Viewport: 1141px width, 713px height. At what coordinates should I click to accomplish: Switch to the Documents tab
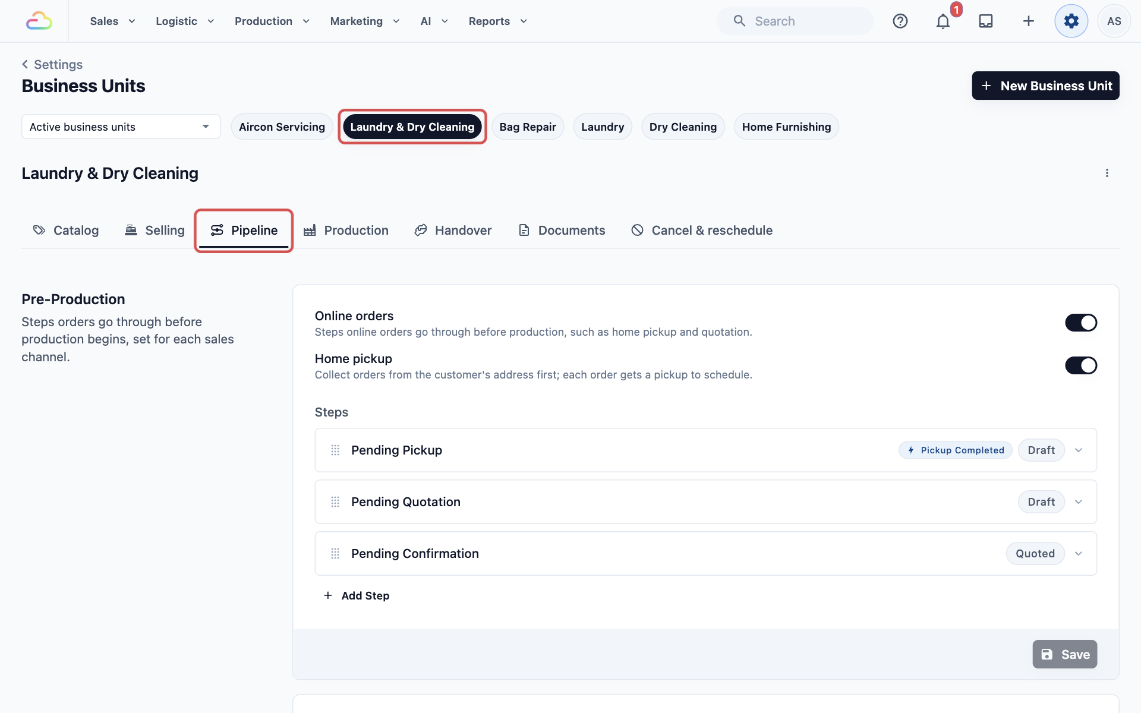click(x=562, y=230)
